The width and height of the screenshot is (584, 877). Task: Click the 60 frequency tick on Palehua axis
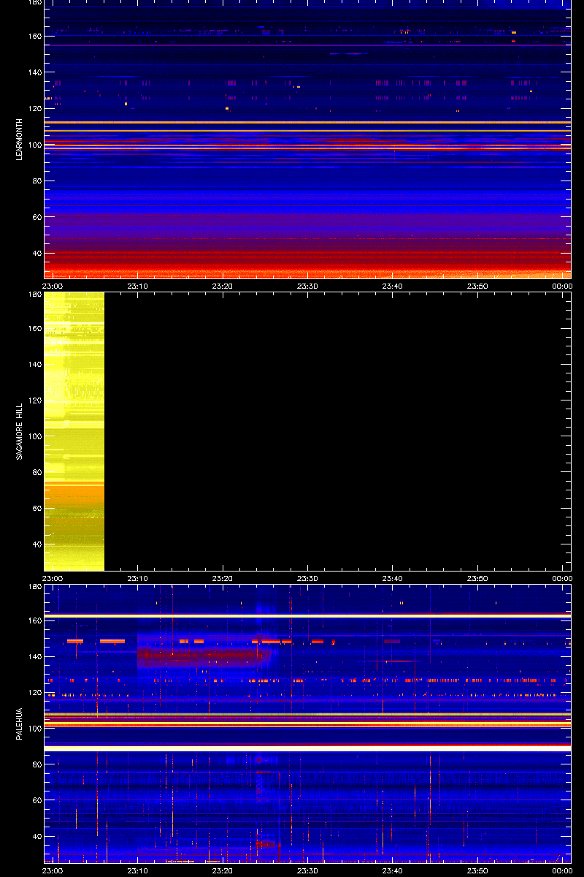coord(36,802)
